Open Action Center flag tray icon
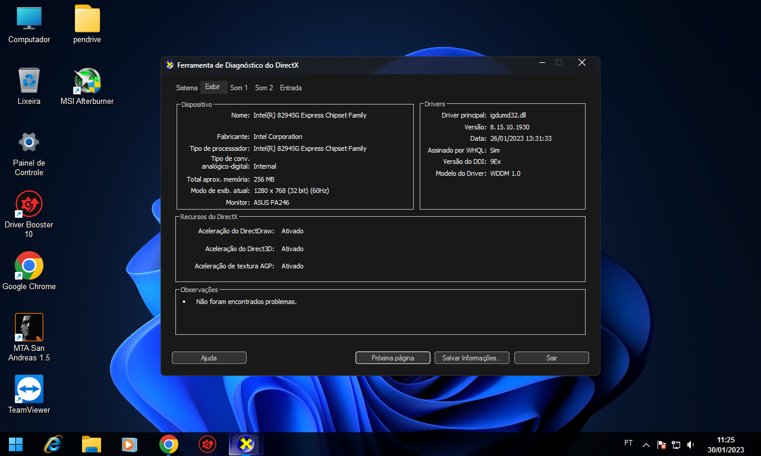 662,445
